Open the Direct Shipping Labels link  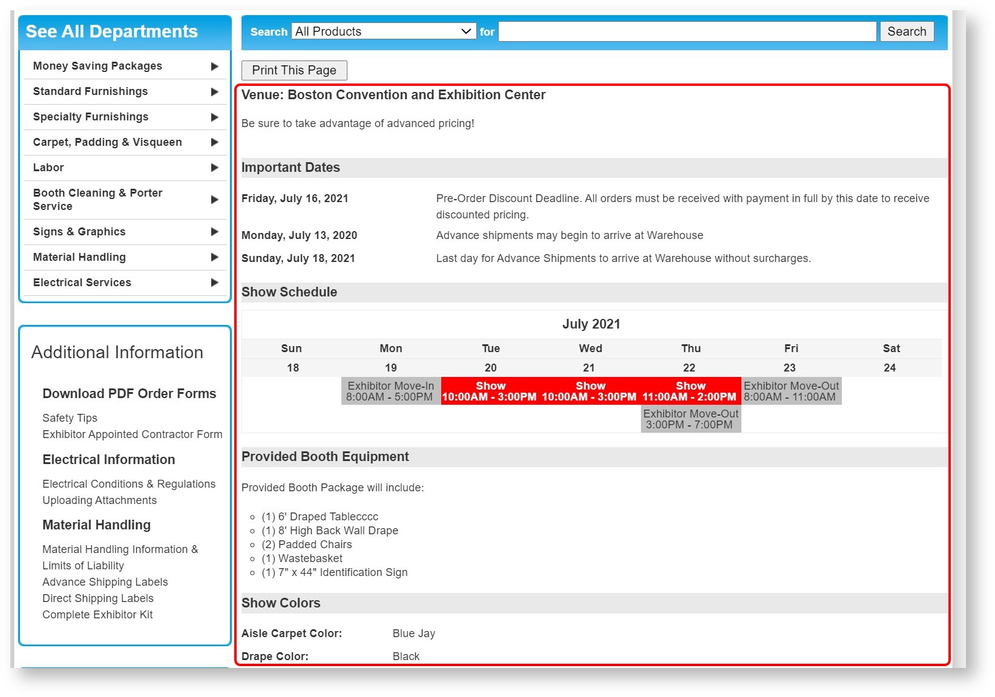point(98,598)
